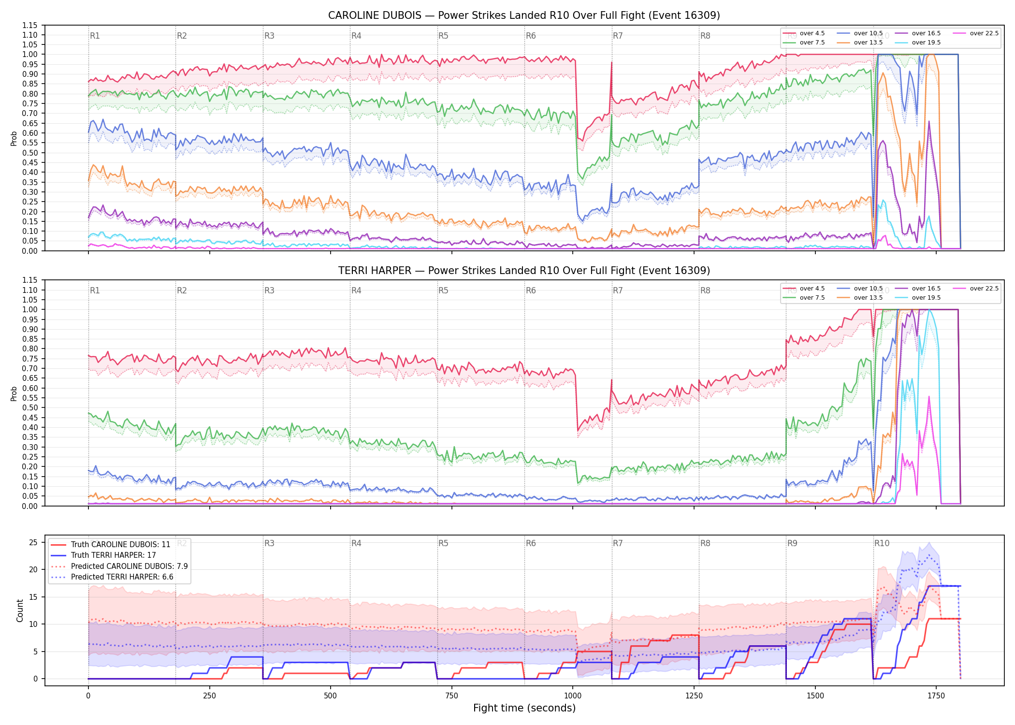Click y-axis tick 20 on Count chart
The height and width of the screenshot is (725, 1015).
[x=33, y=569]
